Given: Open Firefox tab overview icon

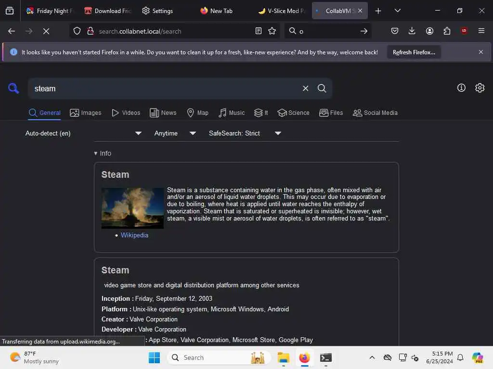Looking at the screenshot, I should point(10,11).
